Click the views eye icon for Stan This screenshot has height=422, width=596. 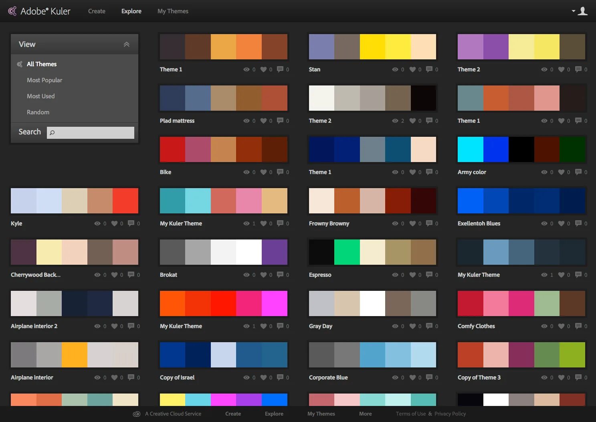tap(395, 69)
